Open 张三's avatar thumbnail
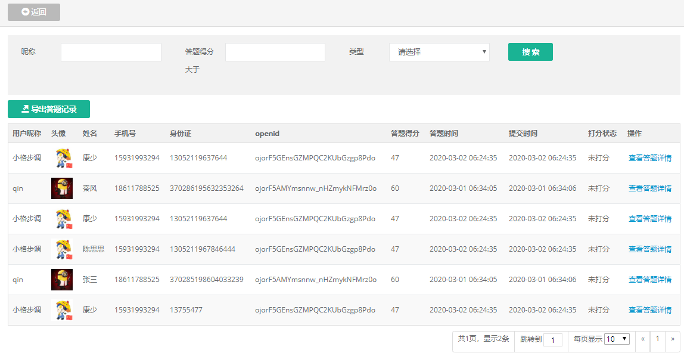 click(62, 280)
